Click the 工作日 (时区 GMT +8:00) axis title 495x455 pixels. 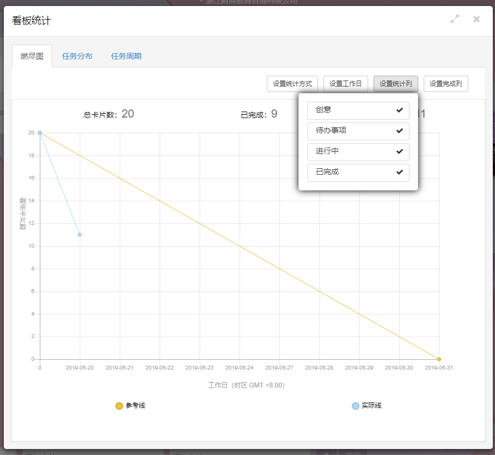pos(246,385)
